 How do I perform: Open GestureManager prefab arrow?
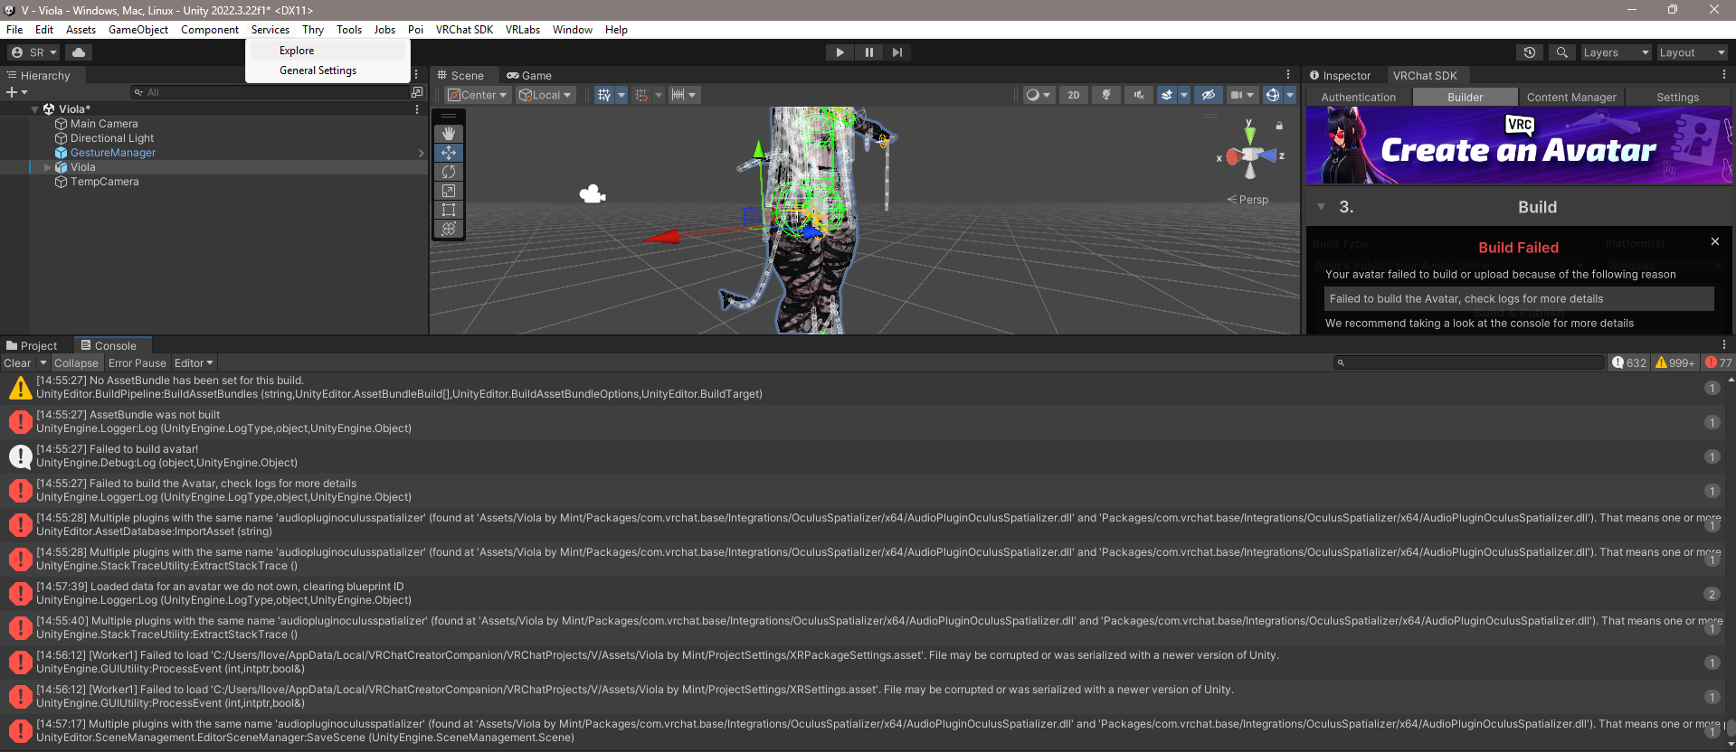pos(421,153)
